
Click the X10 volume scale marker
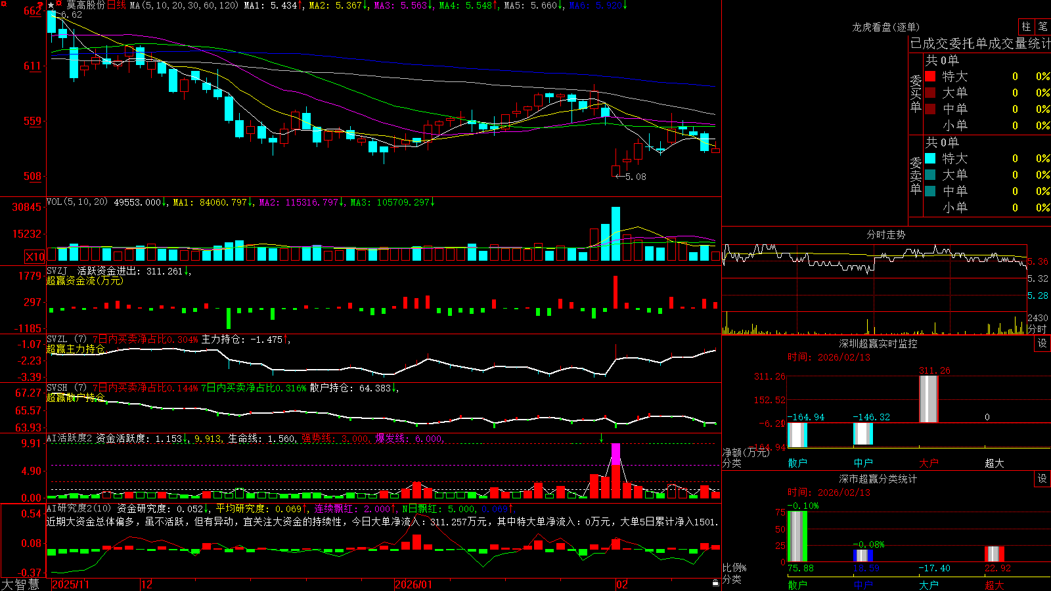pyautogui.click(x=35, y=257)
